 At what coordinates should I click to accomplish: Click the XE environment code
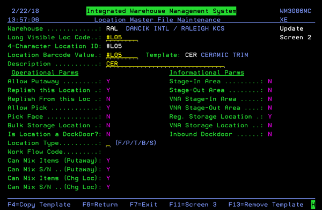tap(283, 20)
